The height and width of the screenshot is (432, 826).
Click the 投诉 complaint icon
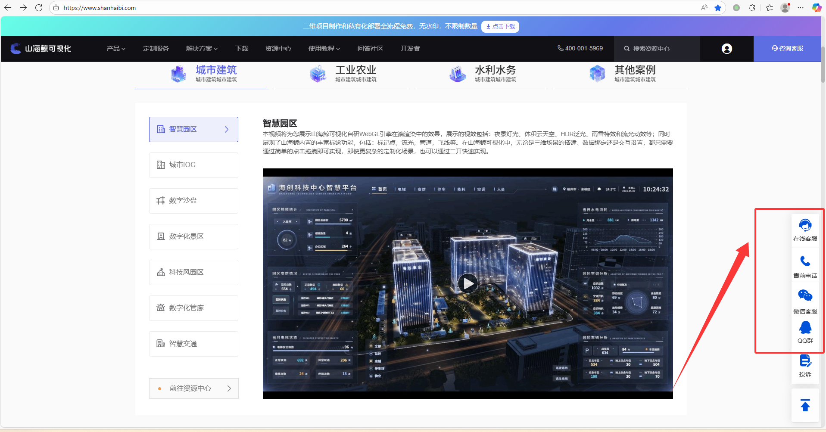click(805, 361)
